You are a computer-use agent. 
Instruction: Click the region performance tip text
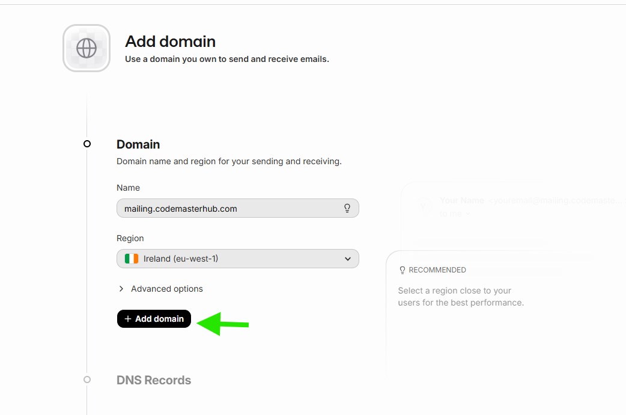click(460, 297)
